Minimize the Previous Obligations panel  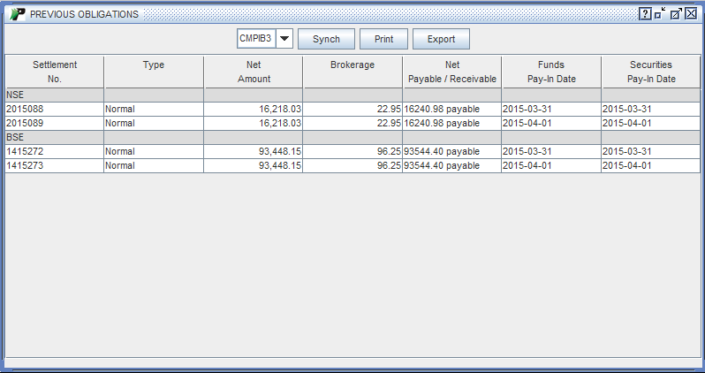click(x=660, y=14)
